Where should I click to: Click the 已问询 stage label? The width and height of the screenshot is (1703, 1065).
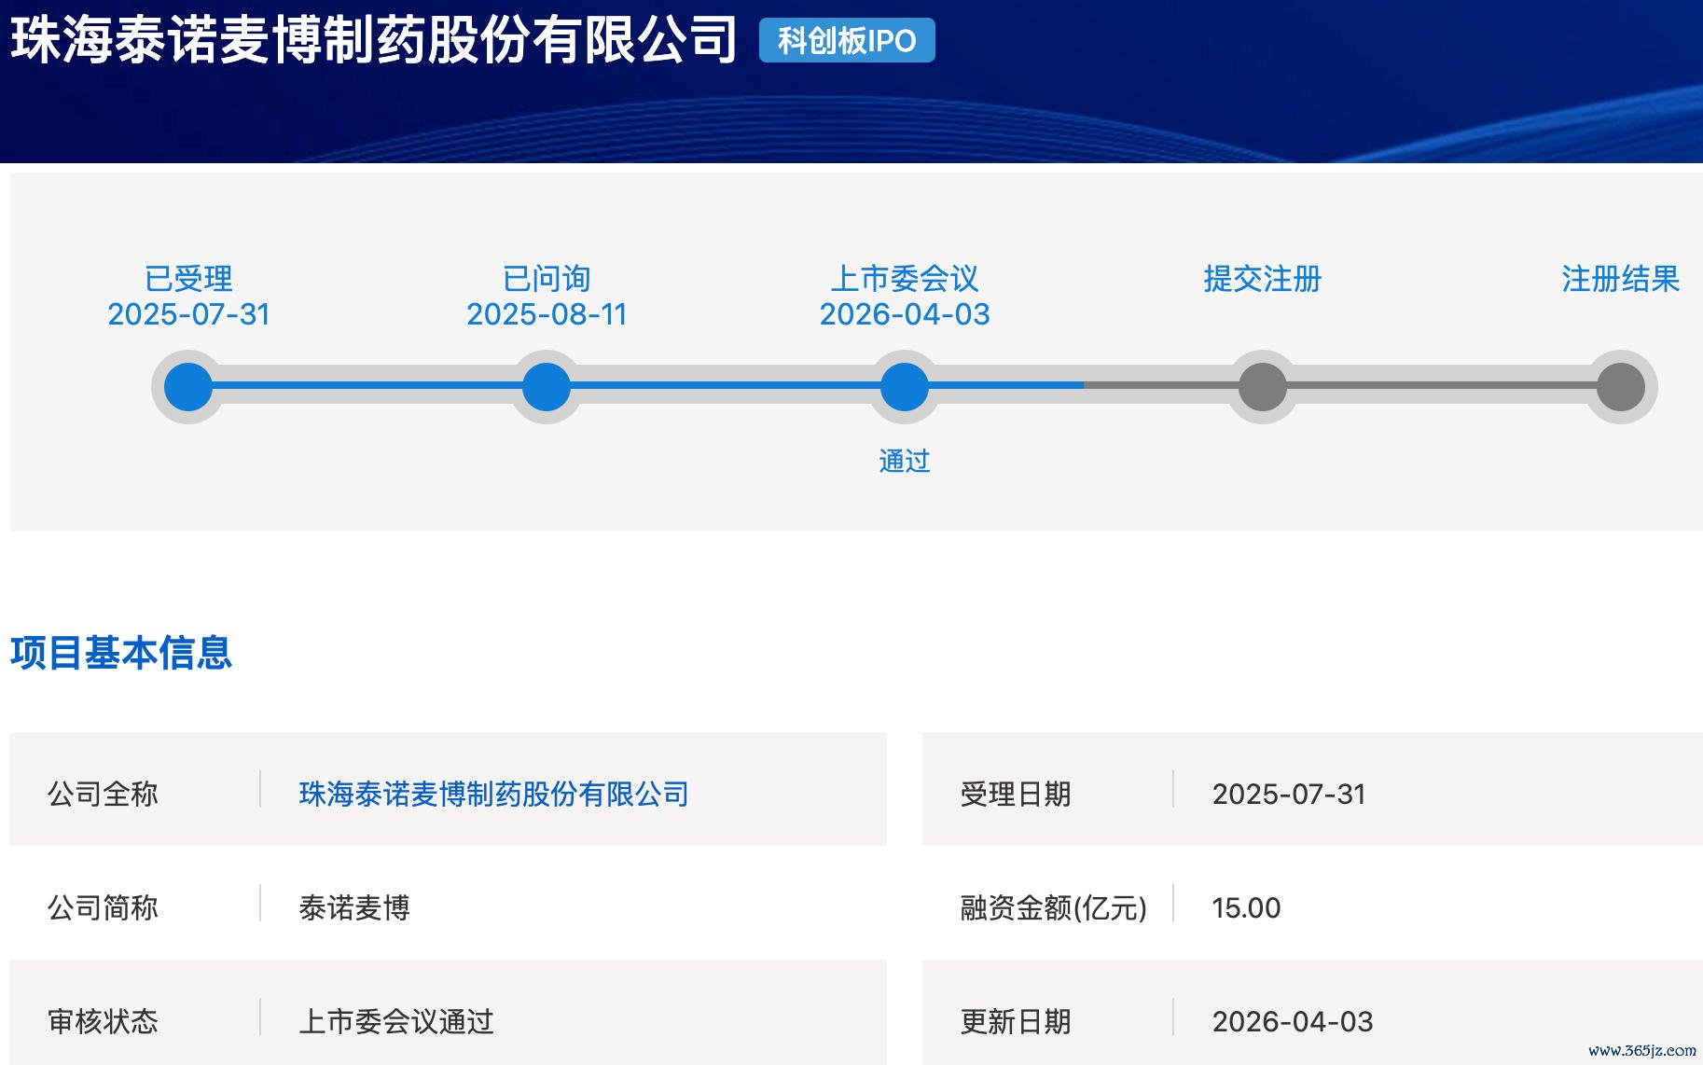pos(547,279)
